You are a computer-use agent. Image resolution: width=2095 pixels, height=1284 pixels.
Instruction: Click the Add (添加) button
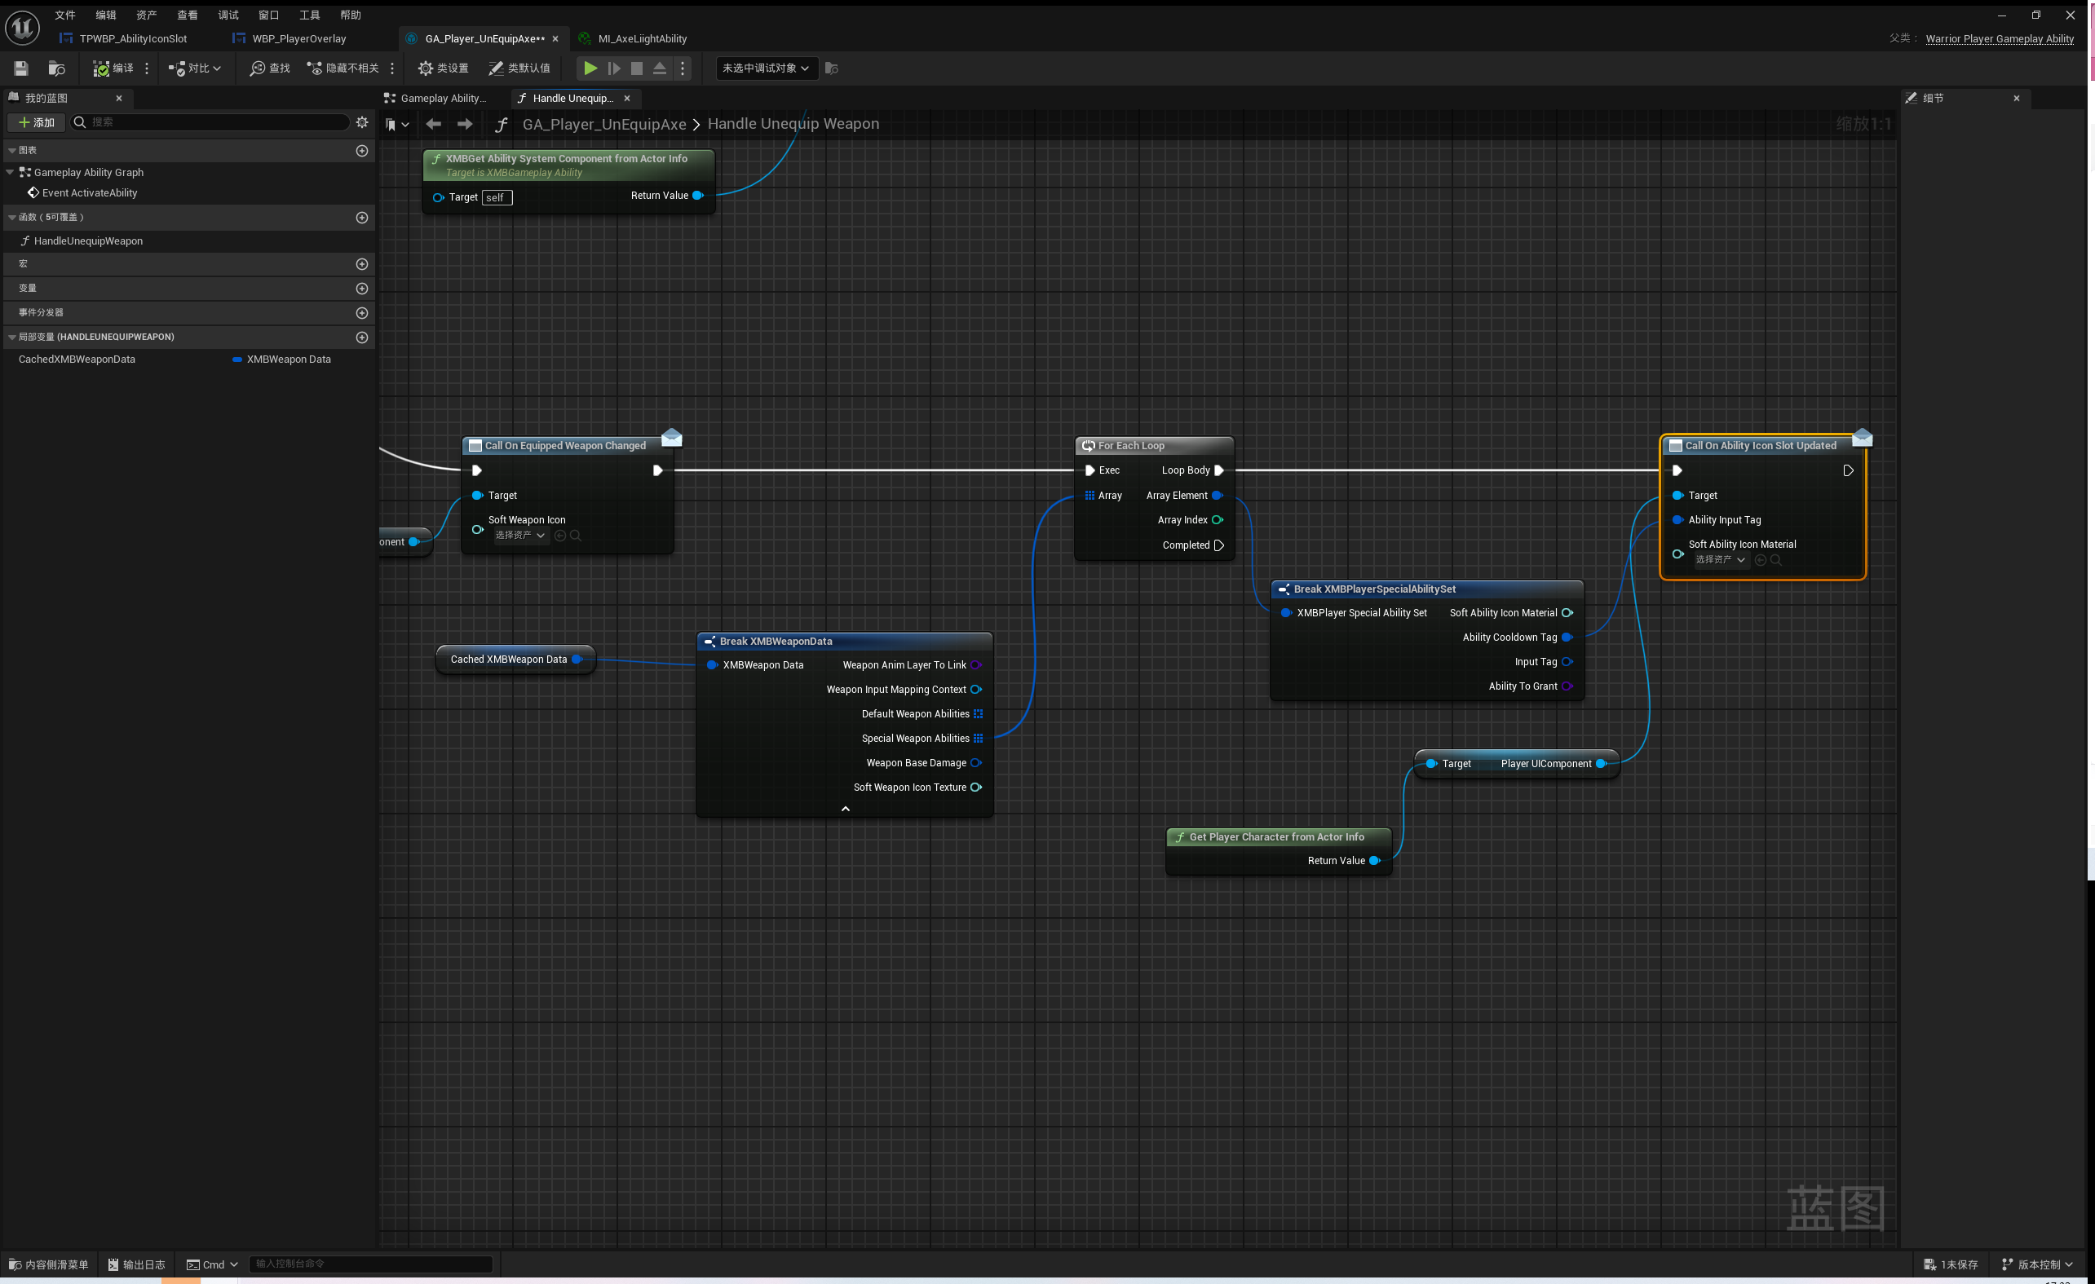pos(37,122)
